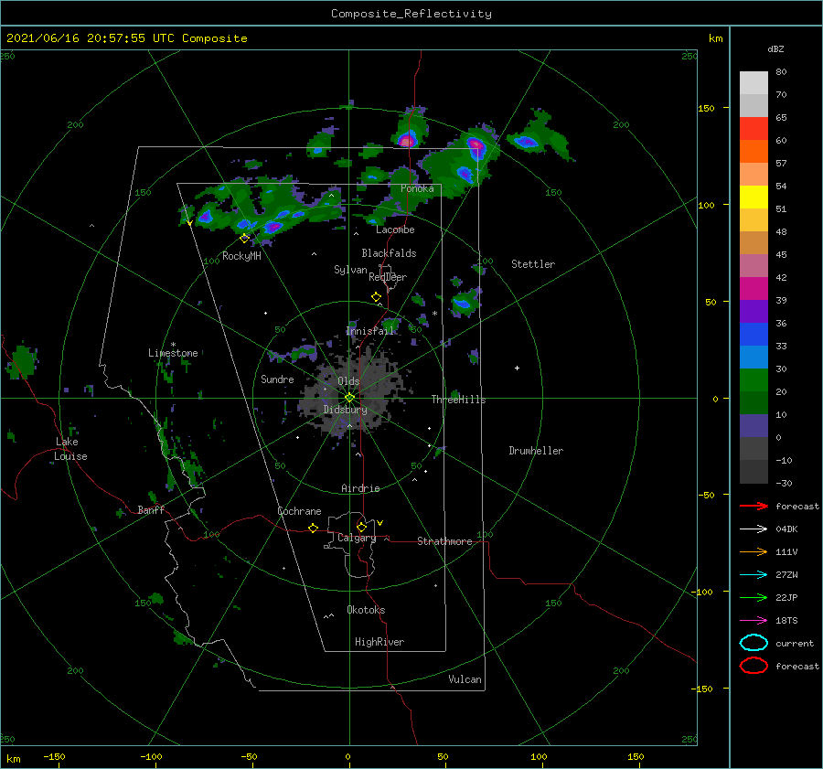Click the white plus marker east of ThreeHills

click(517, 368)
